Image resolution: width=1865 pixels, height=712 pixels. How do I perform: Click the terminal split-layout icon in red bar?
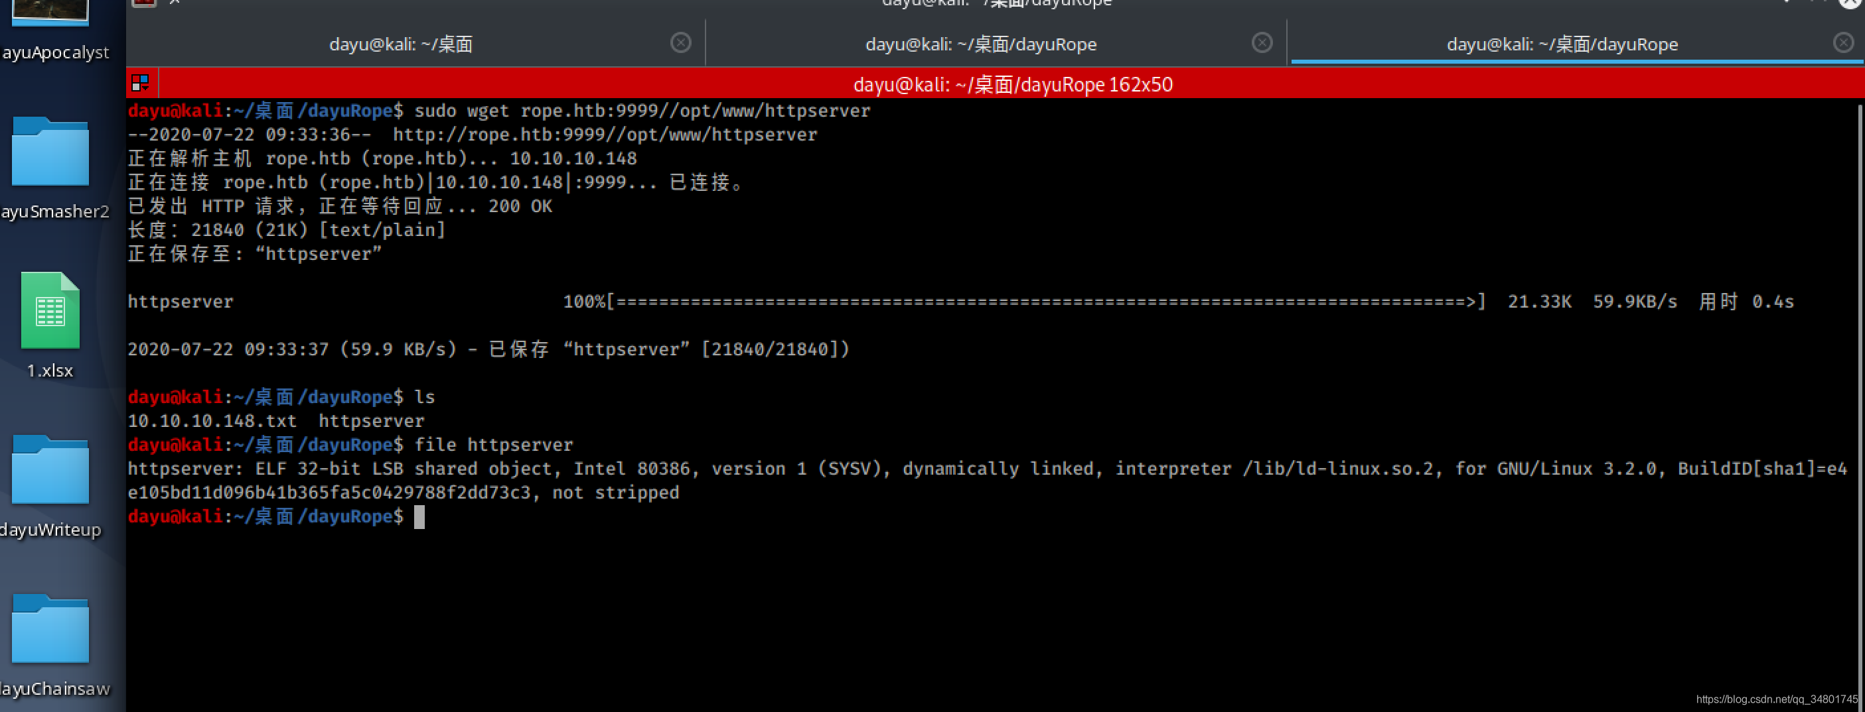(141, 83)
